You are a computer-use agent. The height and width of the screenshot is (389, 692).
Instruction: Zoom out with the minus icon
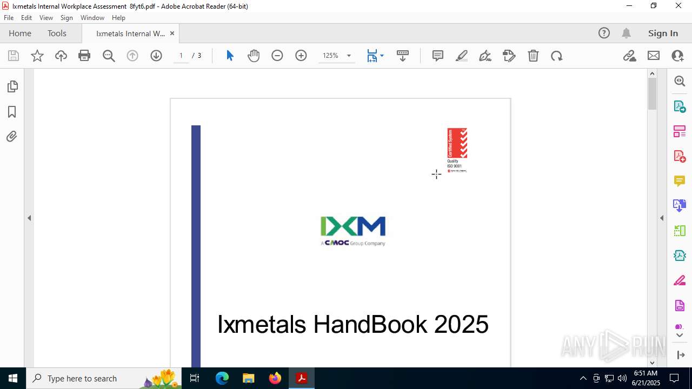pyautogui.click(x=277, y=56)
